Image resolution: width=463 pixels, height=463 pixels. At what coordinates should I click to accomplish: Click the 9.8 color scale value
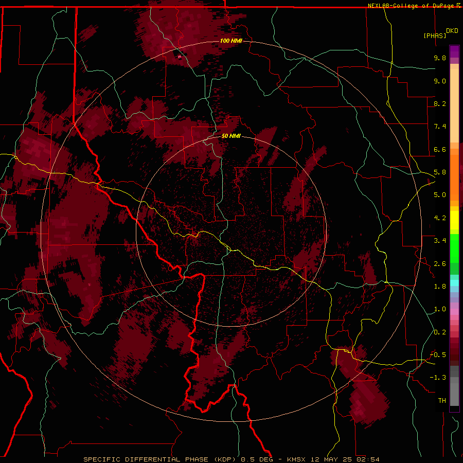440,58
